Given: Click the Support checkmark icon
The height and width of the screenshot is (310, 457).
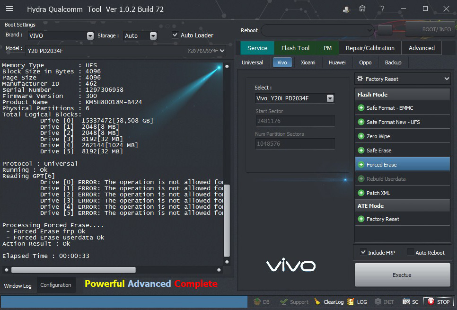Looking at the screenshot, I should tap(284, 302).
